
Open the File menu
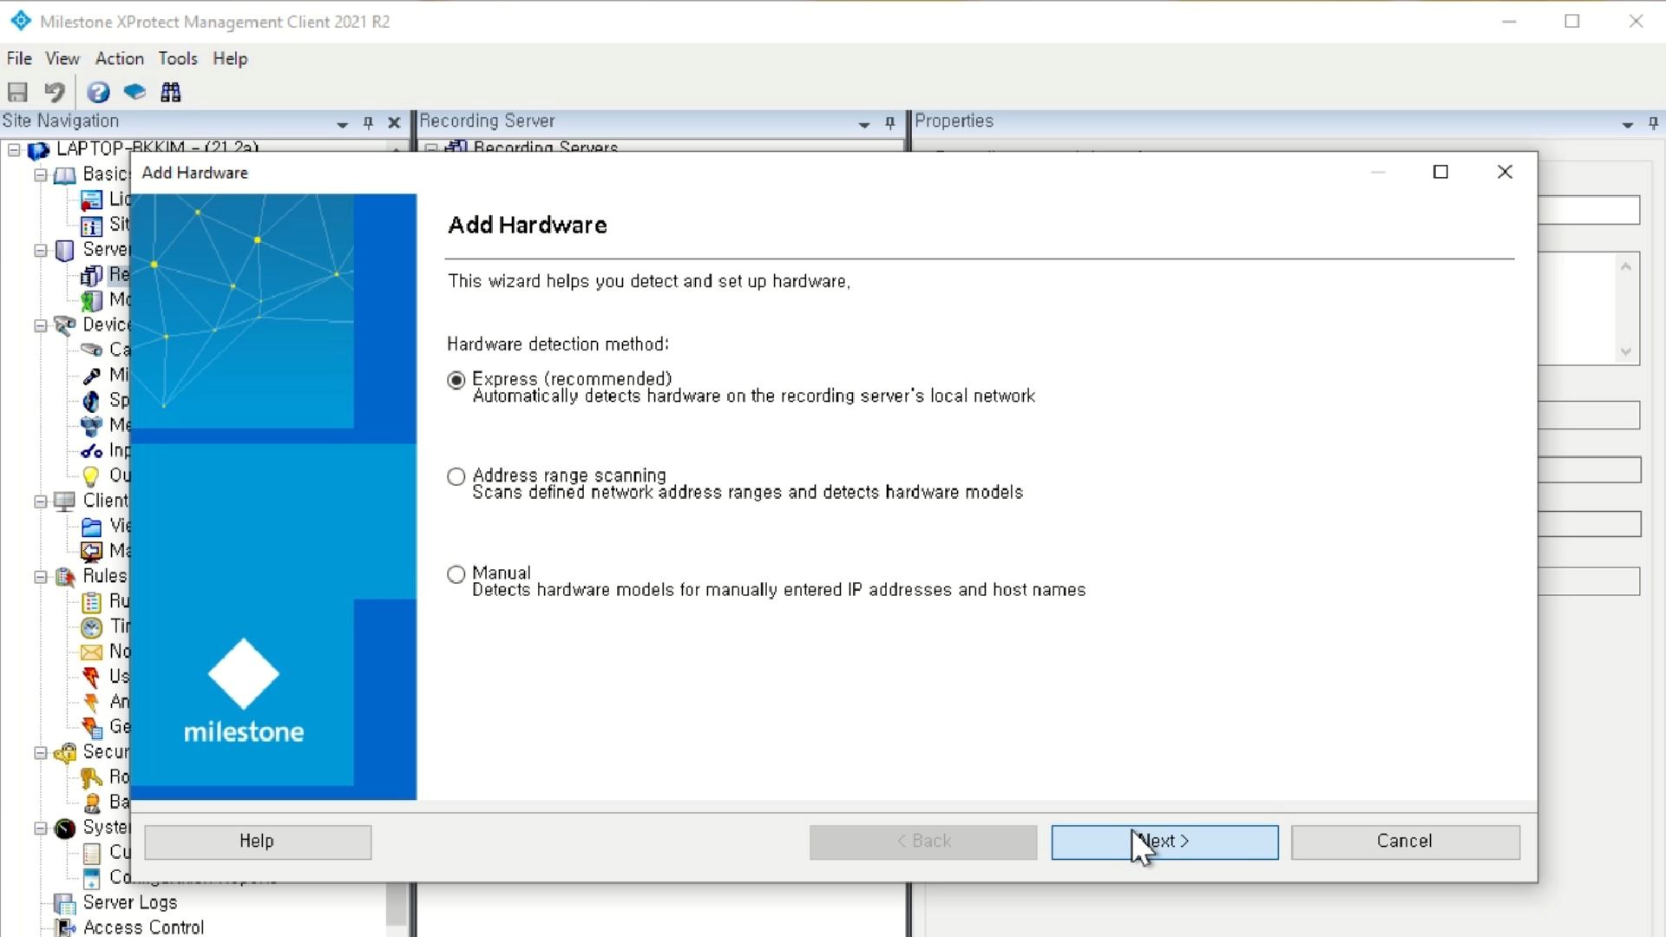click(19, 59)
